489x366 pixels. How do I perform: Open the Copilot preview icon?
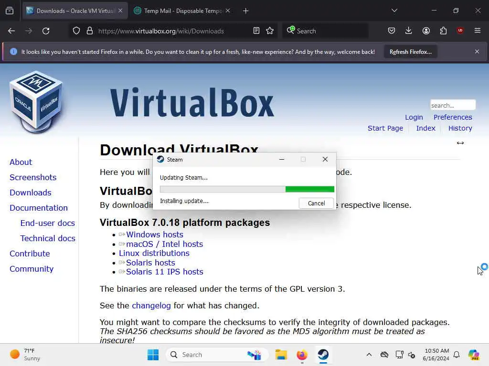point(474,355)
